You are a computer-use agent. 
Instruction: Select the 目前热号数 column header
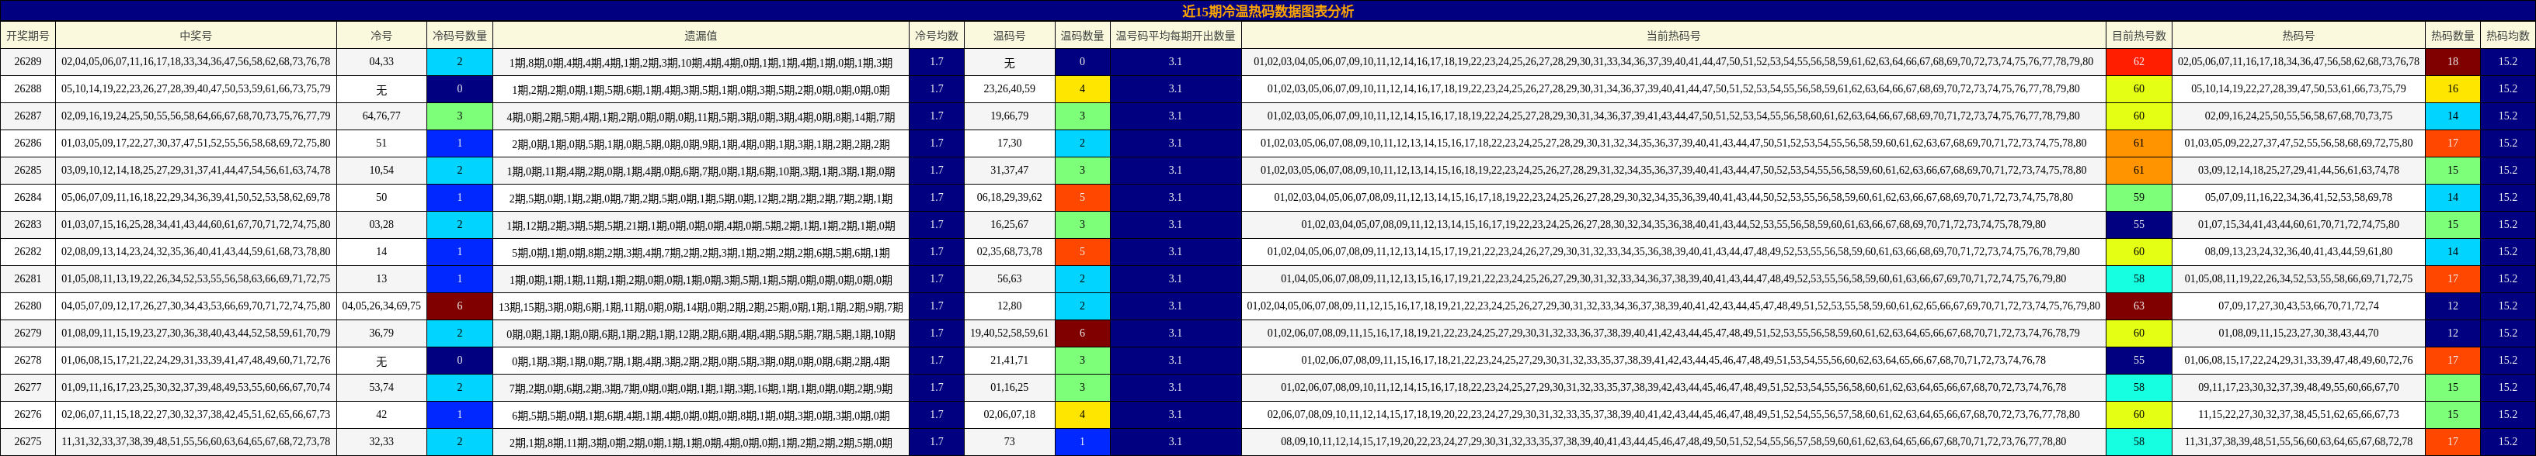point(2138,36)
